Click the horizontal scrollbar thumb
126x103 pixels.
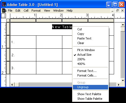coord(17,85)
